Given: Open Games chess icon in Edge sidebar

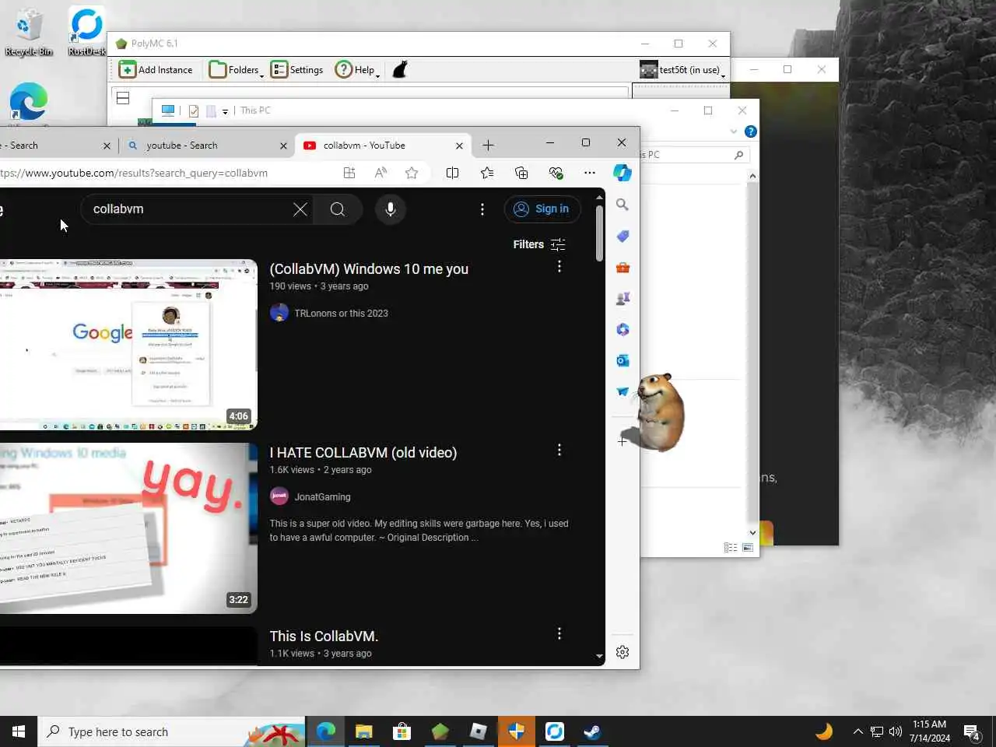Looking at the screenshot, I should [622, 298].
